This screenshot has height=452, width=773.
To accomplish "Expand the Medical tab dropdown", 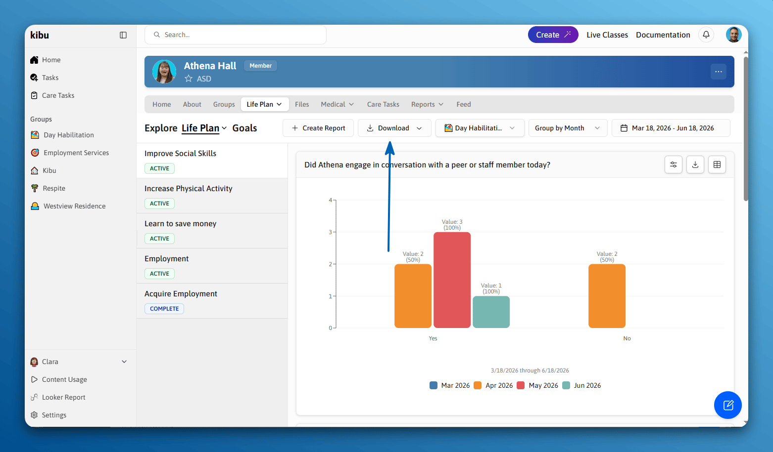I will 338,104.
